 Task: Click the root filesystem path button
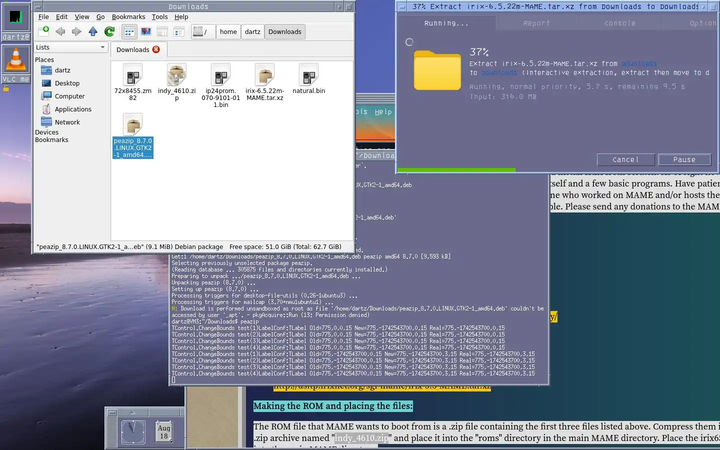pos(203,31)
